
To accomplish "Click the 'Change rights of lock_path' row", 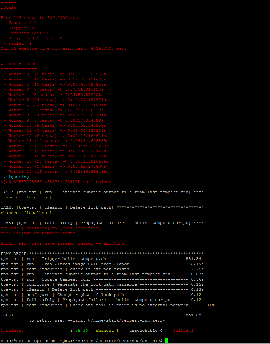I will (x=102, y=295).
